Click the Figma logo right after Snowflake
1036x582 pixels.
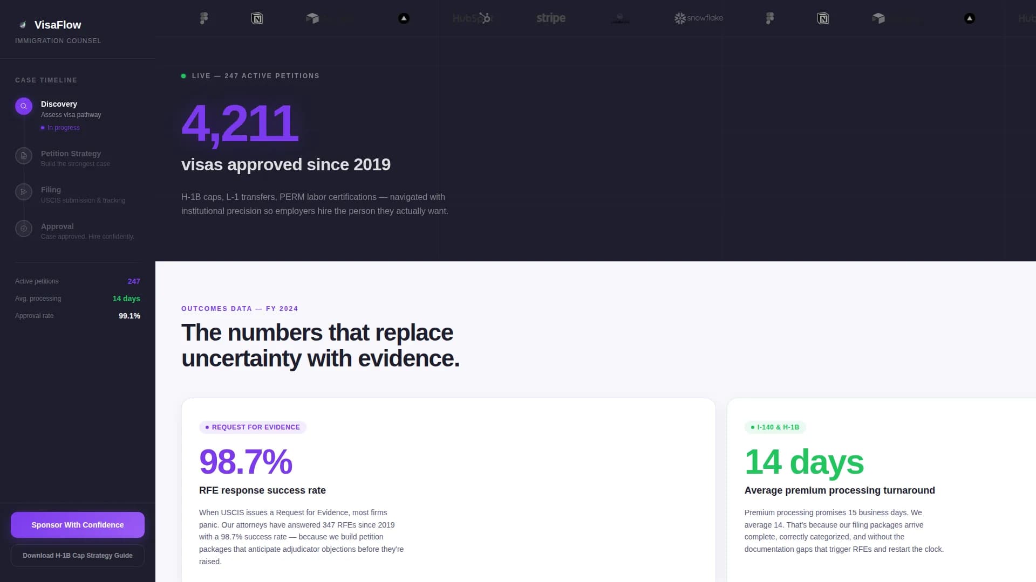pos(770,18)
